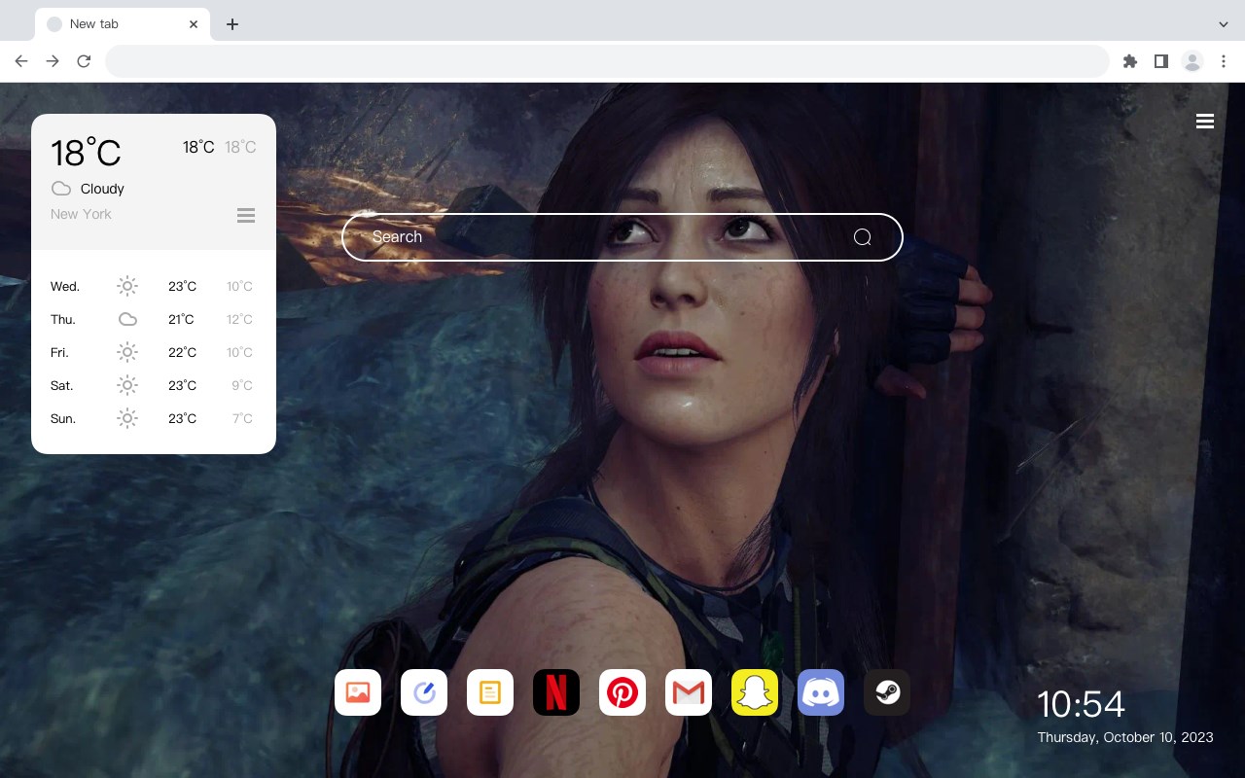Click the Cloudy condition text
Screen dimensions: 1245x778
[x=102, y=189]
